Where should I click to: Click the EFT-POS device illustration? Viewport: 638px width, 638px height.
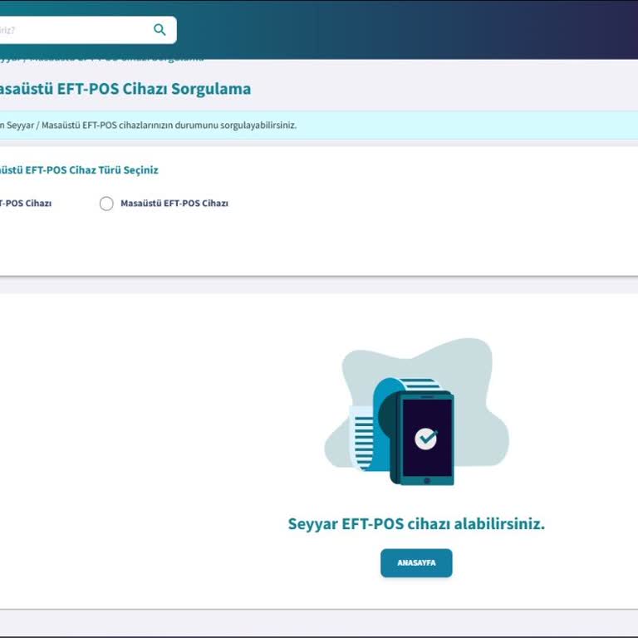(x=416, y=412)
